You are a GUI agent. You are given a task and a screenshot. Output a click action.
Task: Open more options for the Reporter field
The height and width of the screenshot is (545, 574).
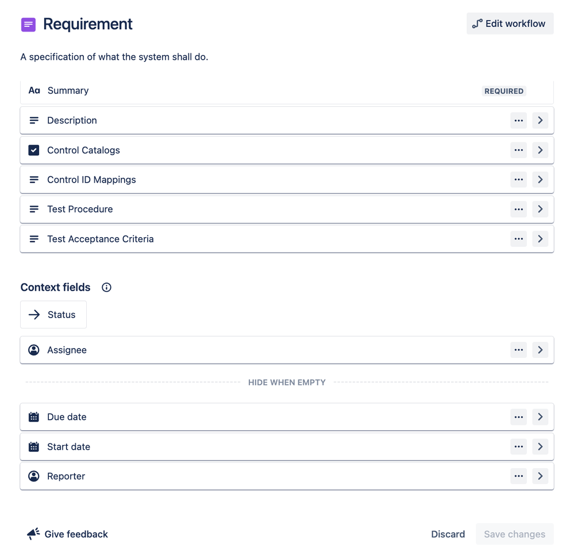[518, 476]
